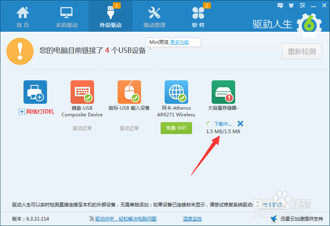330x226 pixels.
Task: Click the 大容量存储器- label
Action: click(x=223, y=108)
